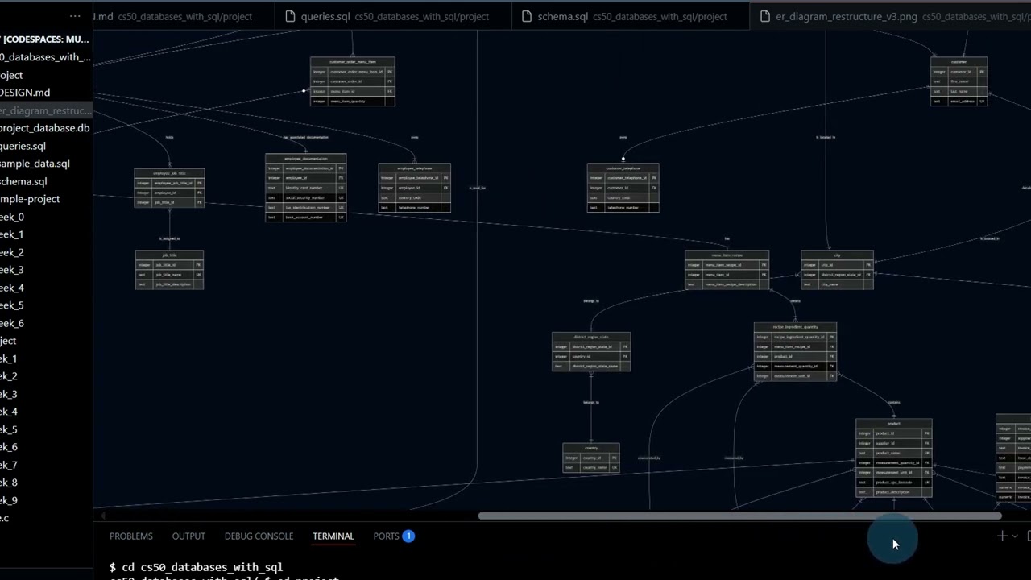Image resolution: width=1031 pixels, height=580 pixels.
Task: Open the DEBUG CONSOLE panel tab
Action: (x=259, y=536)
